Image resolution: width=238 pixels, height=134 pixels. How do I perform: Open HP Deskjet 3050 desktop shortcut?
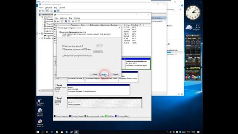40,102
